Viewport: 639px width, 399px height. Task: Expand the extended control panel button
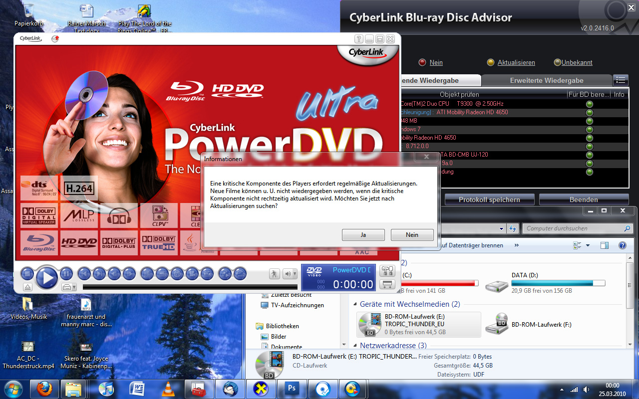[x=387, y=284]
